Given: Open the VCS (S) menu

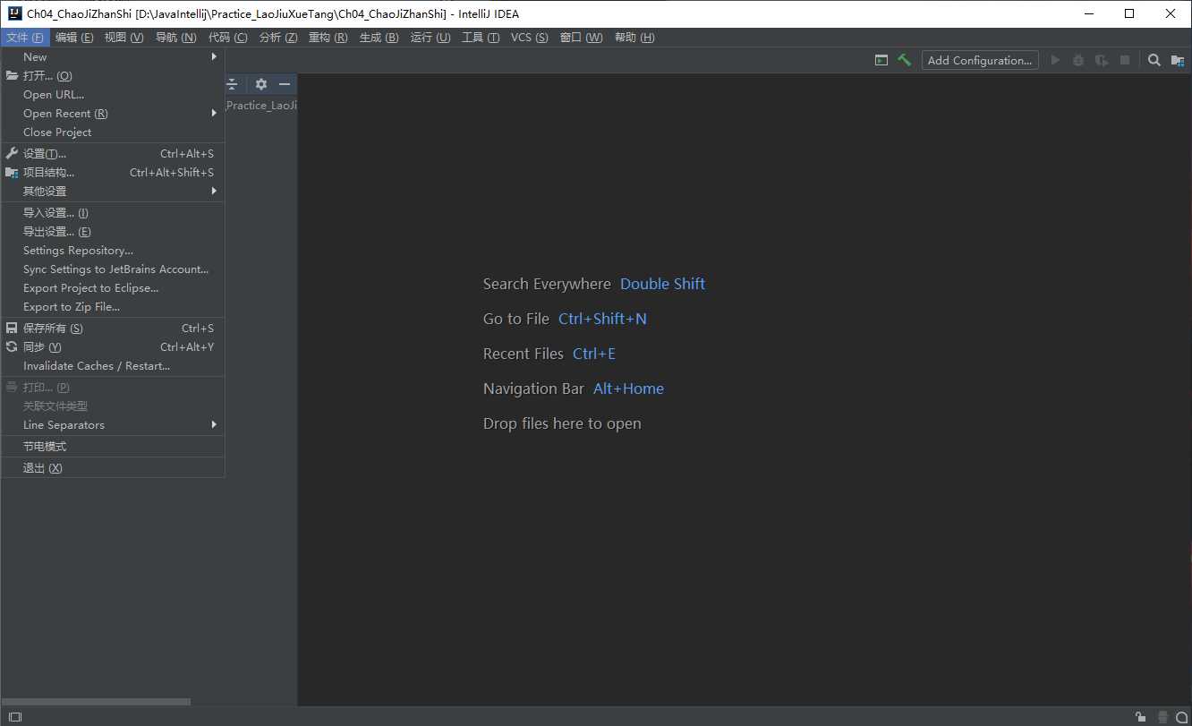Looking at the screenshot, I should pos(529,37).
